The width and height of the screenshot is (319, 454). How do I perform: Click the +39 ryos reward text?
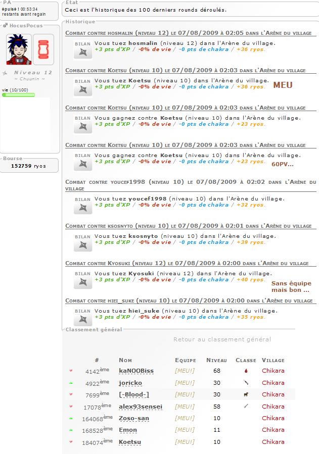pos(250,242)
